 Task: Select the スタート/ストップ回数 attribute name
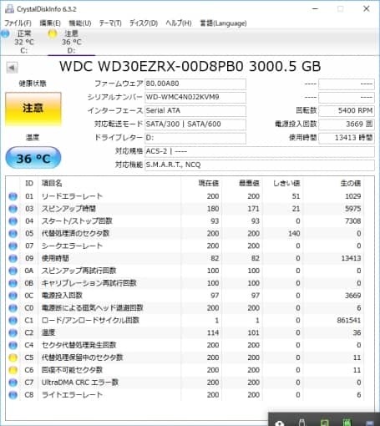tap(77, 221)
